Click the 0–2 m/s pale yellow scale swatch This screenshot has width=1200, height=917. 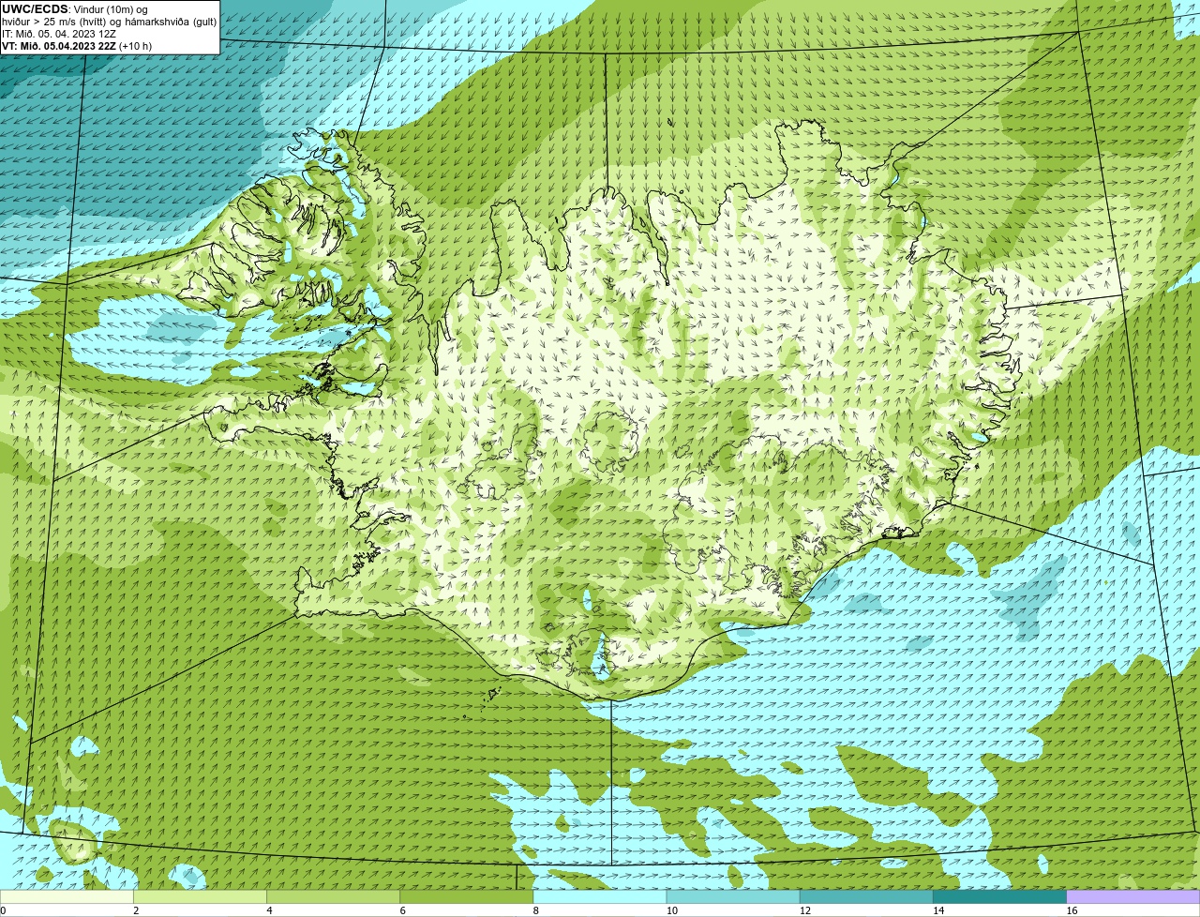coord(67,897)
